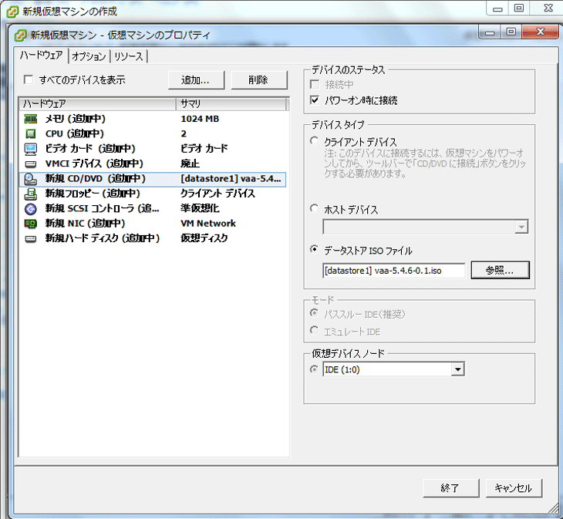Switch to the リソース tab

tap(129, 56)
